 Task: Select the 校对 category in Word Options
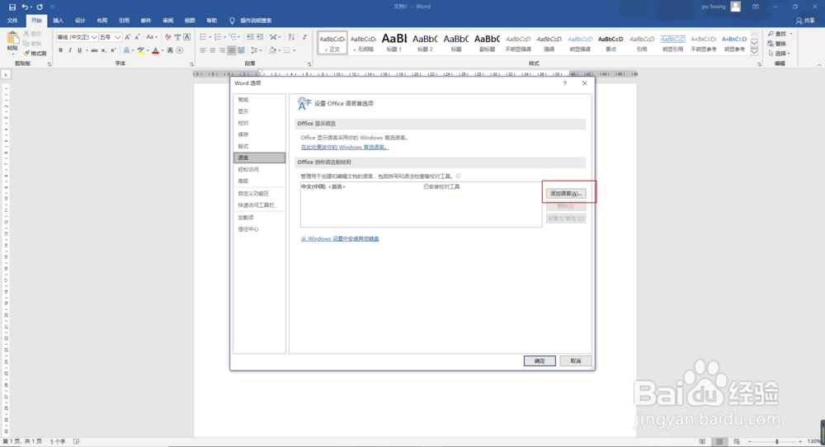(x=259, y=123)
